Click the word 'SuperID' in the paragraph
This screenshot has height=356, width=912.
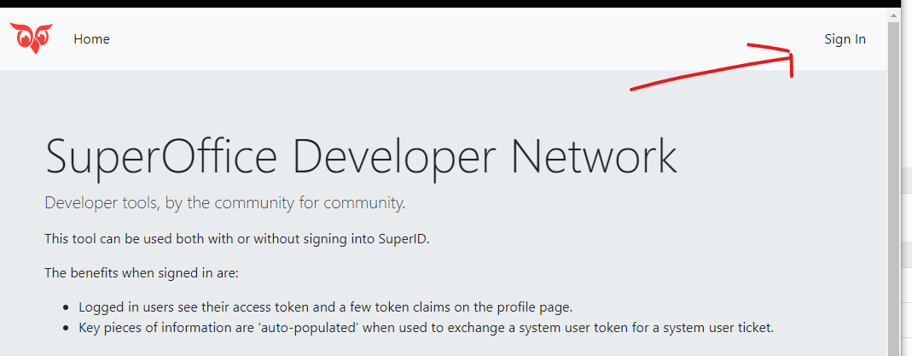(404, 238)
